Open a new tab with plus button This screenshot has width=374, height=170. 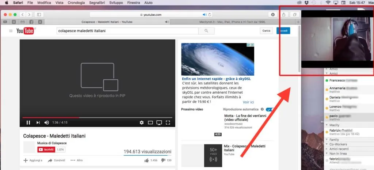[298, 22]
